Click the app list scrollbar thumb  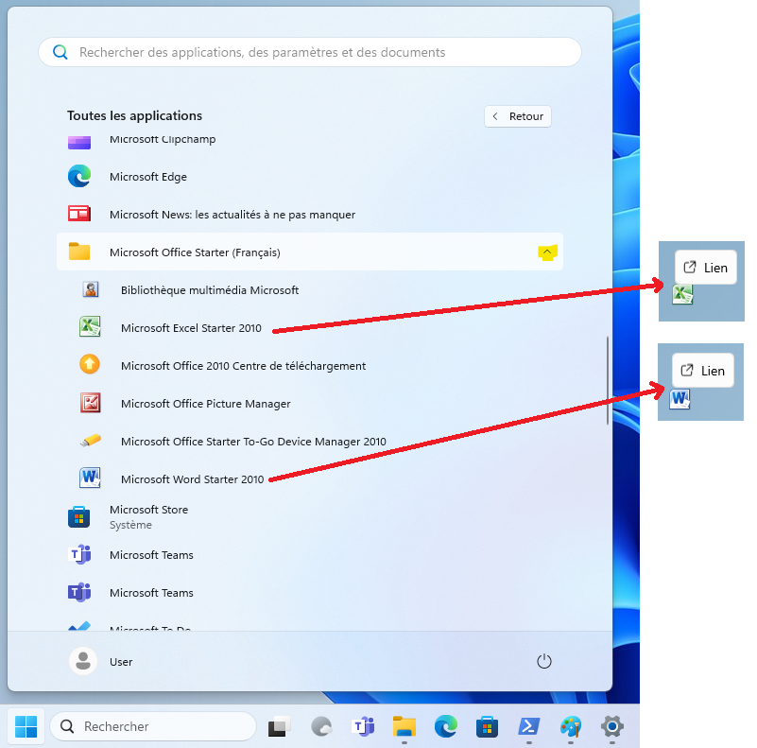(608, 381)
